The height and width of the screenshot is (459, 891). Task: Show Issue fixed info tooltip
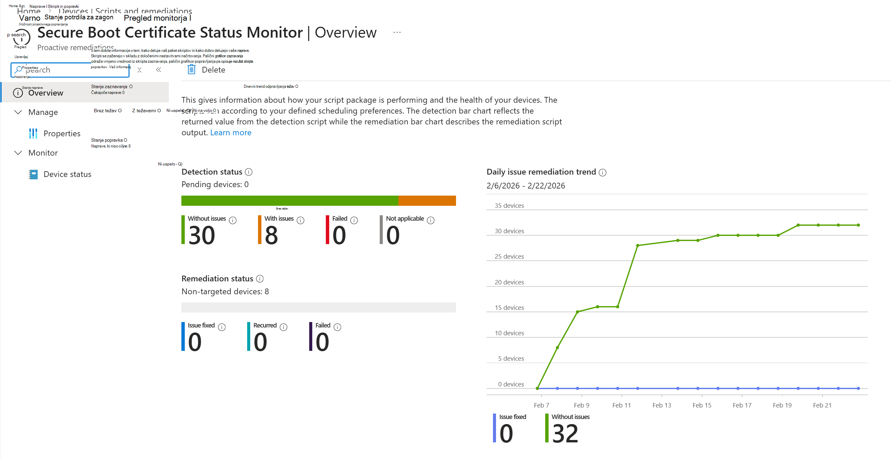(x=222, y=327)
